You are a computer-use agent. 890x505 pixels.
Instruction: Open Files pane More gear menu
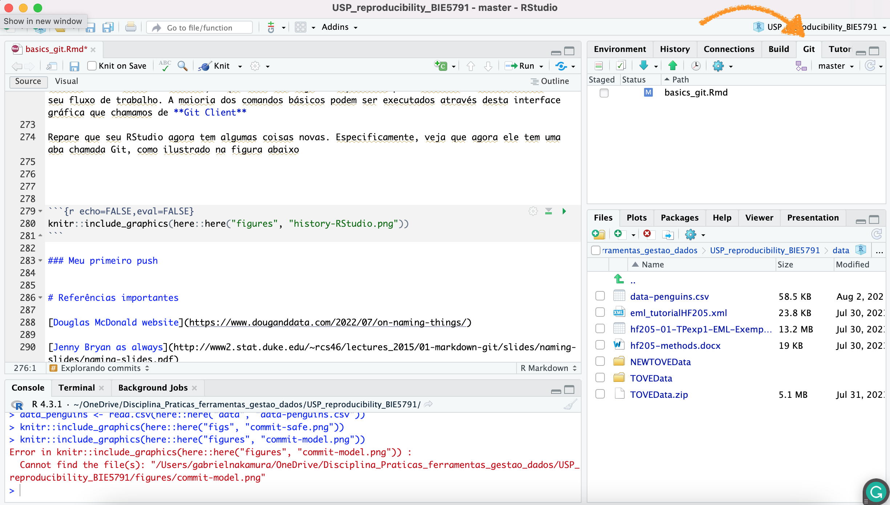(695, 235)
